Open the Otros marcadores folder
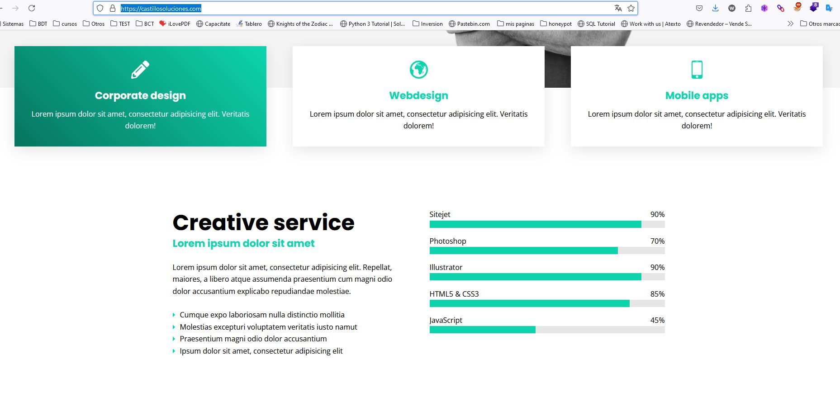 tap(820, 24)
